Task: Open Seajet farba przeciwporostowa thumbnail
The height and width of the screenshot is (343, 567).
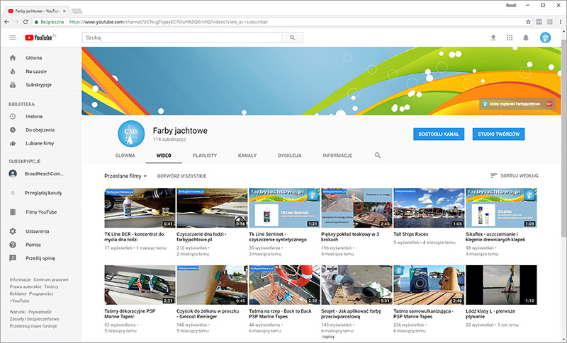Action: [357, 285]
